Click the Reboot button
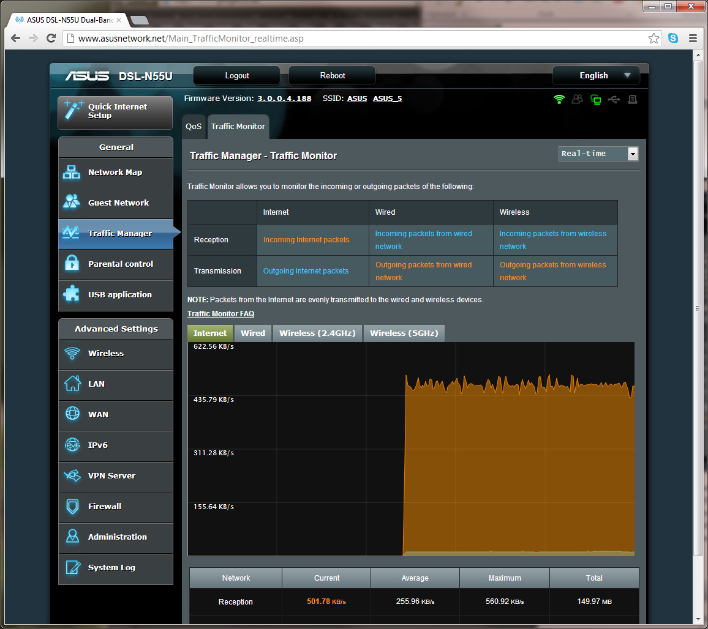This screenshot has width=708, height=629. 332,75
